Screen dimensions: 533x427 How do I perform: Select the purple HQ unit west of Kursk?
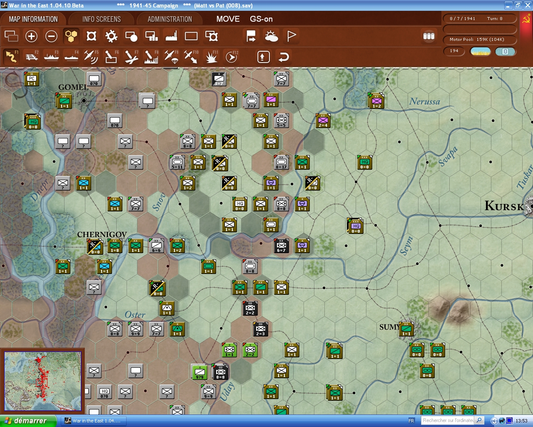356,226
